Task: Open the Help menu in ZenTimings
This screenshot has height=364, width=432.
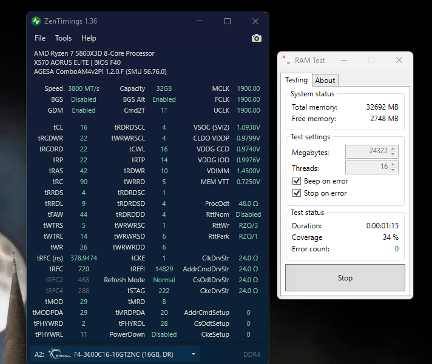Action: 89,38
